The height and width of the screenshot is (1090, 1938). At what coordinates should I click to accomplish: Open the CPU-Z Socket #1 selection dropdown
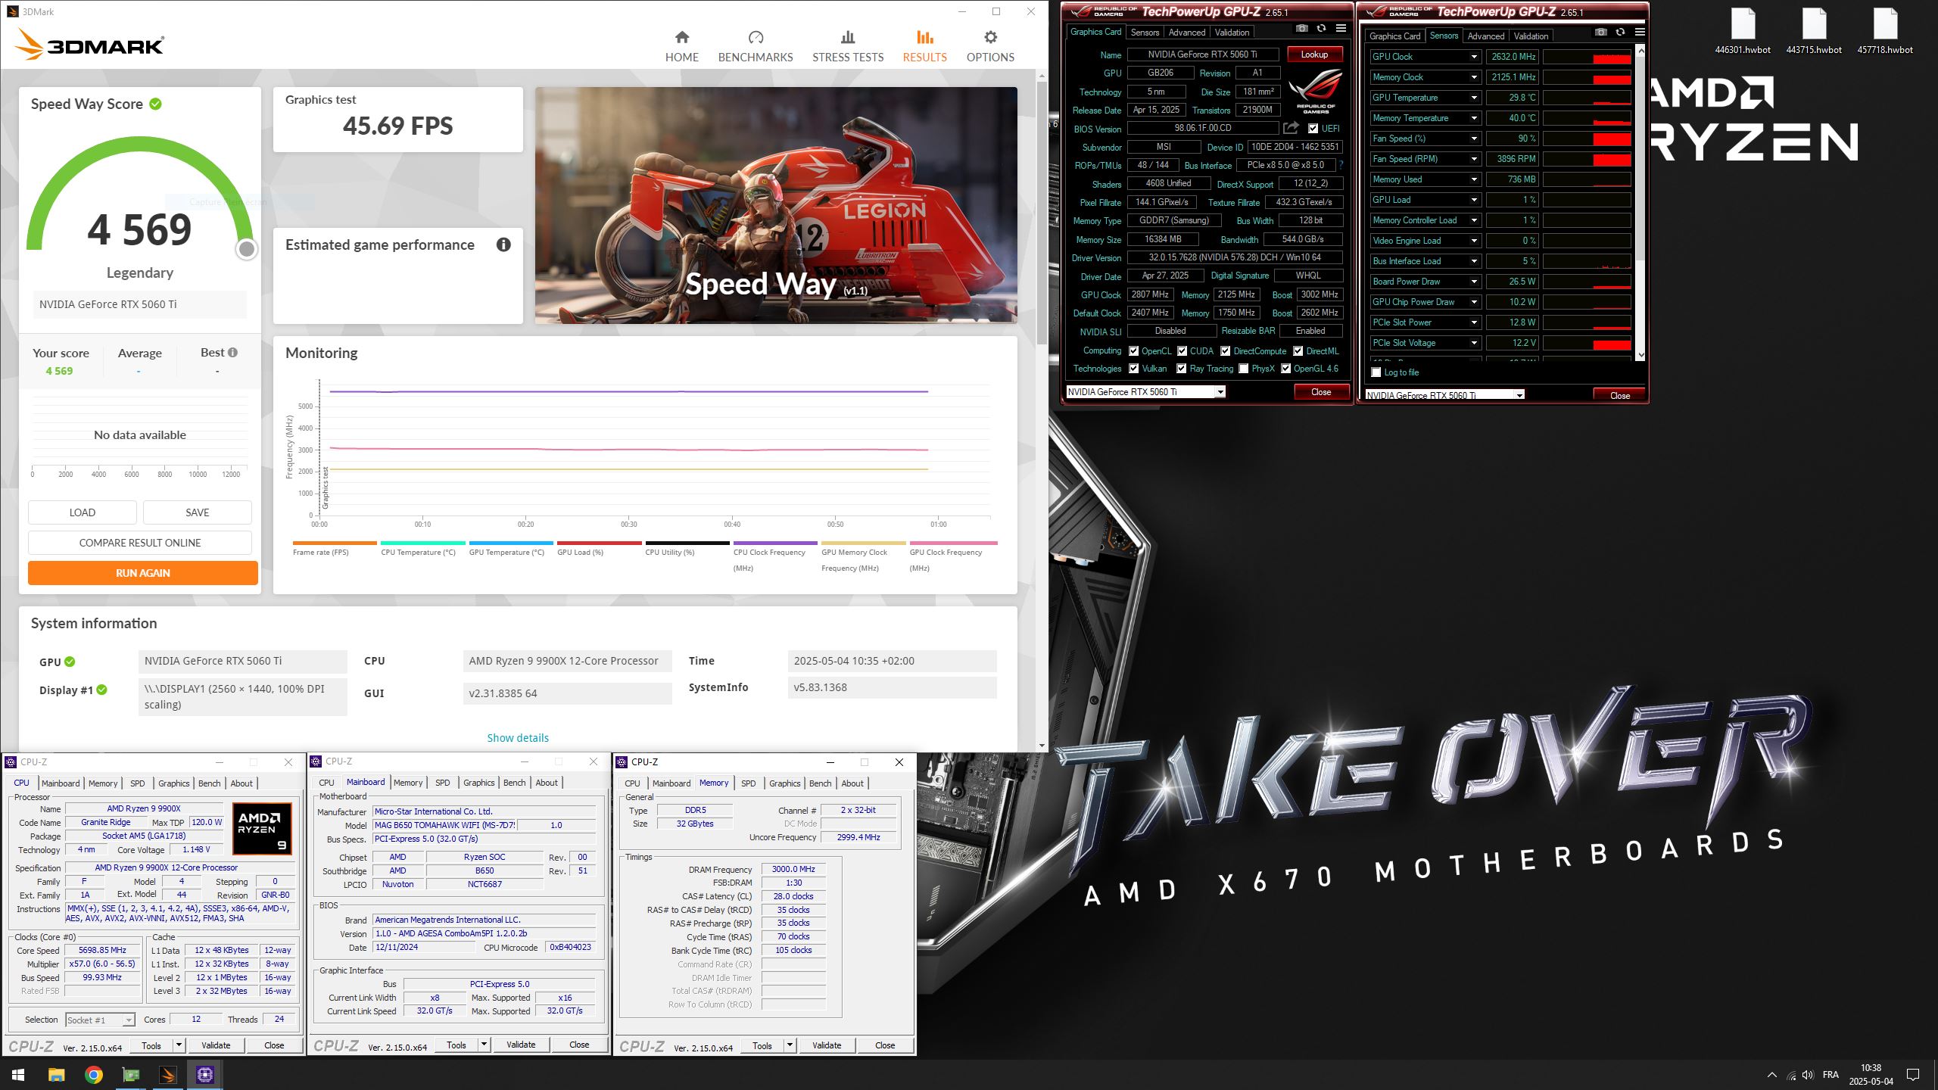tap(128, 1020)
